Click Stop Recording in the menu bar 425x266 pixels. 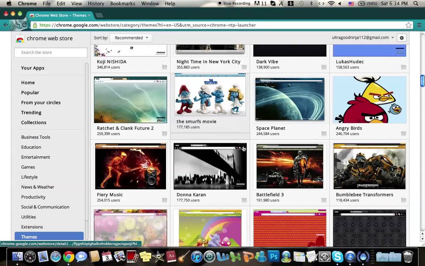(235, 4)
